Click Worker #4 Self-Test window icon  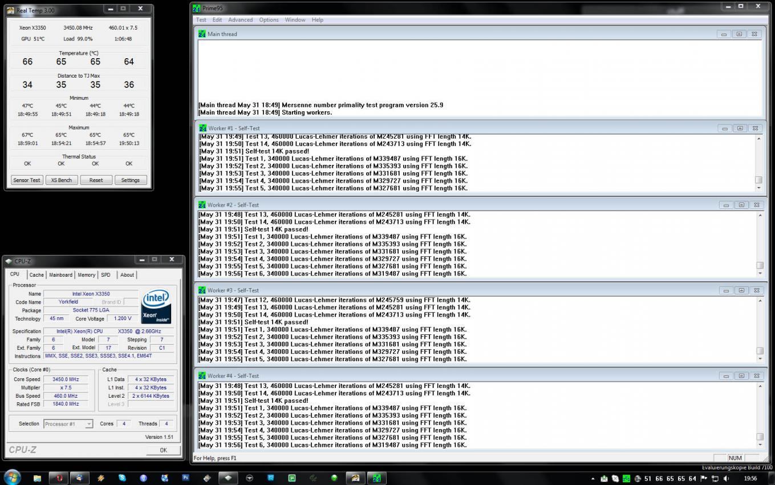pyautogui.click(x=202, y=376)
